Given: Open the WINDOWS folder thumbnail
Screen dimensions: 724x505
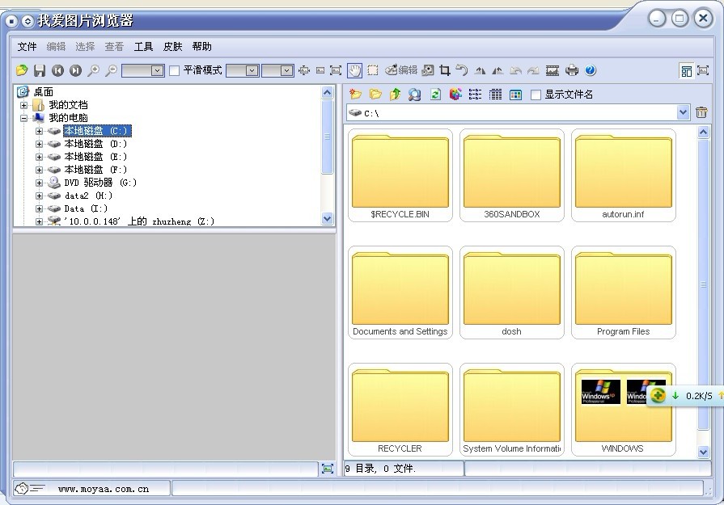Looking at the screenshot, I should (624, 410).
